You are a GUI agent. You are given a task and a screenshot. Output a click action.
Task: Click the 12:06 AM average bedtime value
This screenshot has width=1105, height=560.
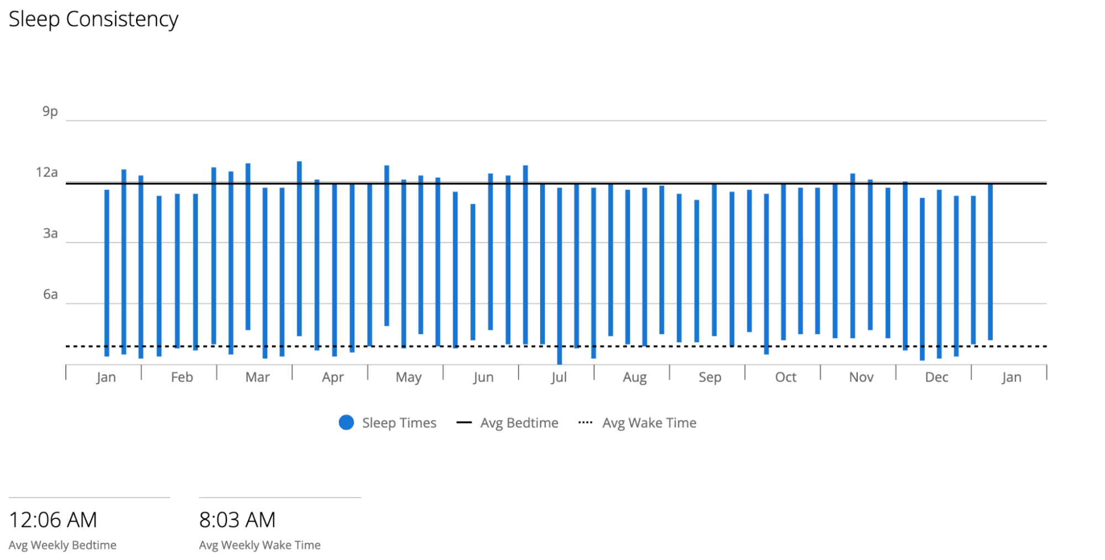coord(53,520)
